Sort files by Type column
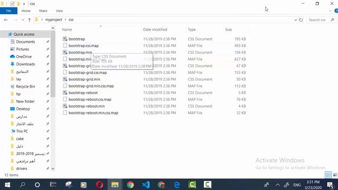The width and height of the screenshot is (338, 190). pyautogui.click(x=192, y=30)
